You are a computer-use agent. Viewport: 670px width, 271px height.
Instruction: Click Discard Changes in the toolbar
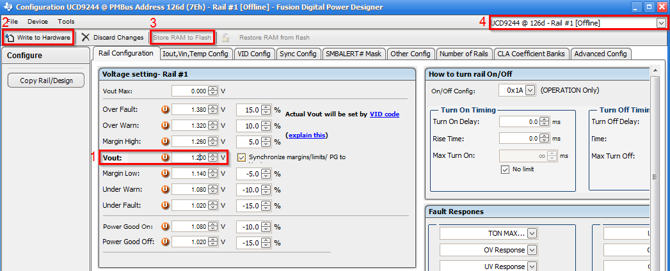click(113, 38)
